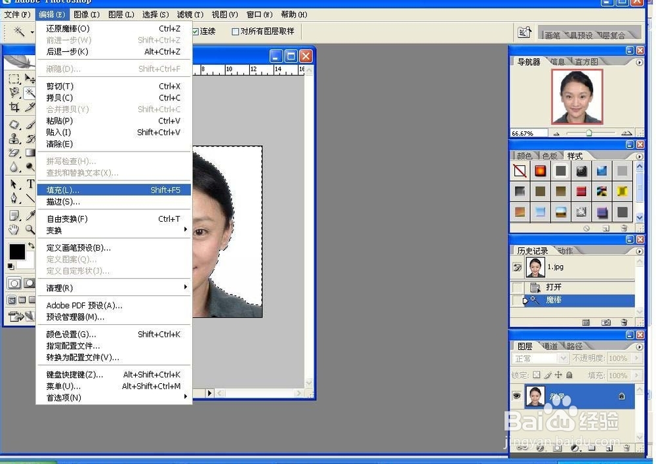Select the Type (T) tool

pyautogui.click(x=30, y=184)
